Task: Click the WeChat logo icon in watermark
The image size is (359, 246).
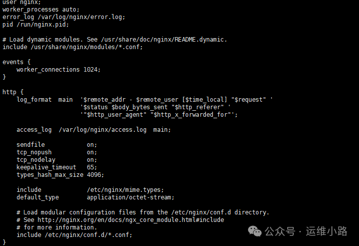Action: point(255,231)
